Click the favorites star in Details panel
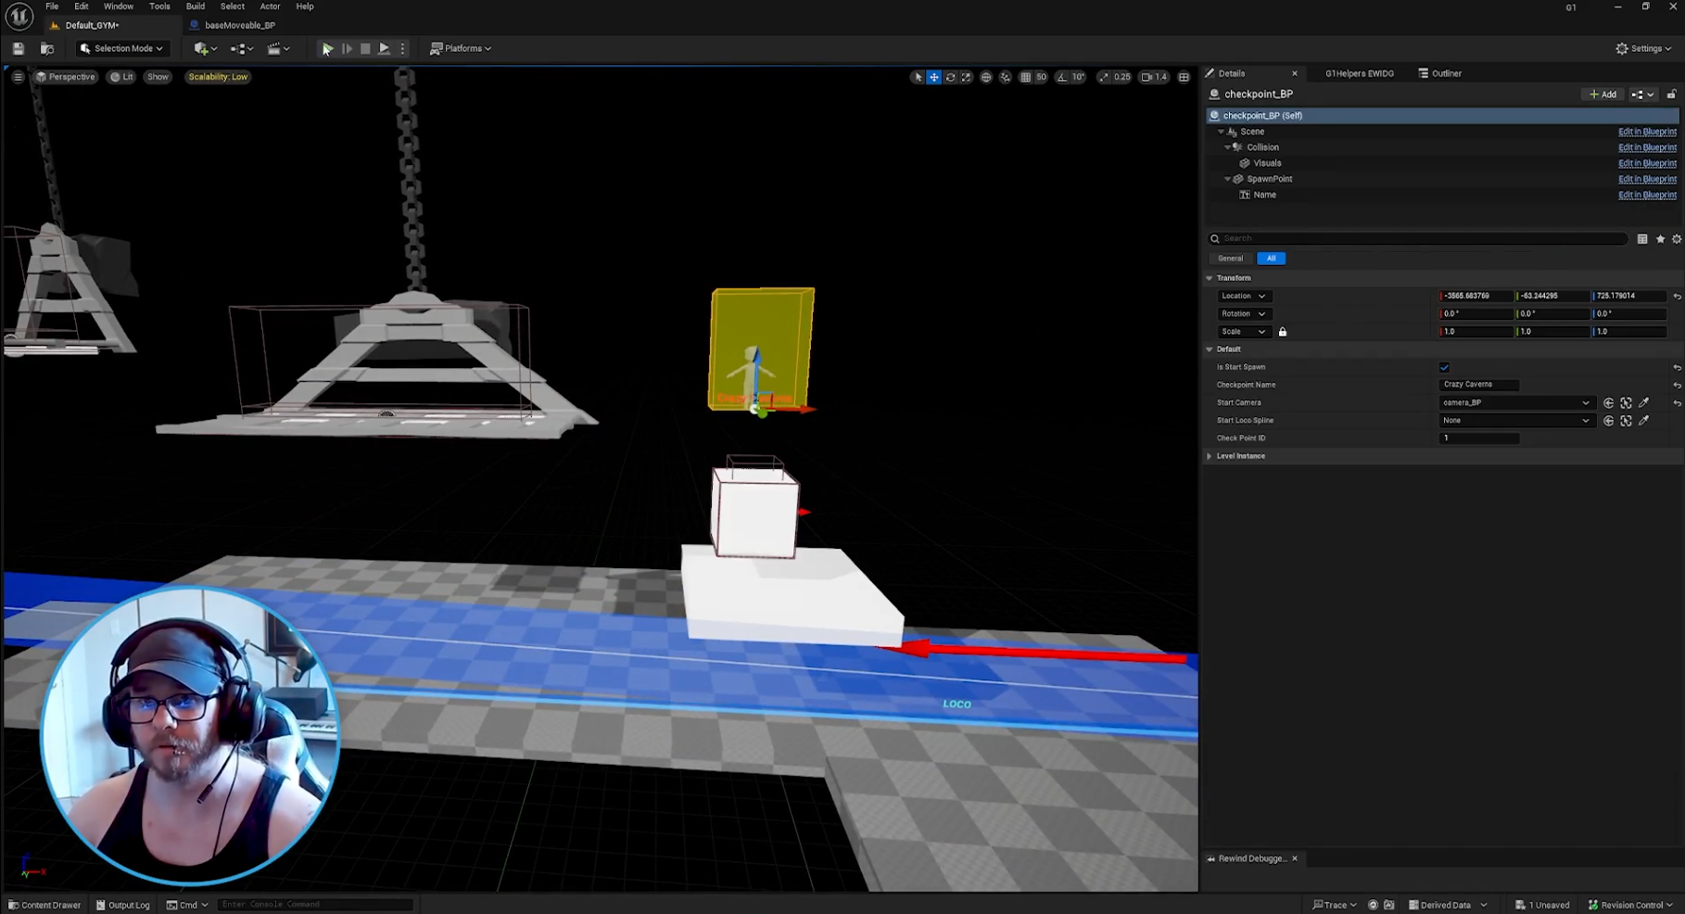1685x914 pixels. point(1660,239)
